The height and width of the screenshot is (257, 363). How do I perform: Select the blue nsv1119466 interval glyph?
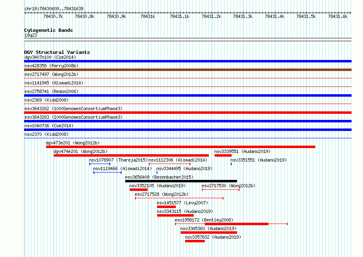[x=107, y=173]
